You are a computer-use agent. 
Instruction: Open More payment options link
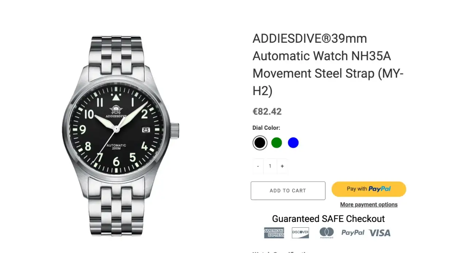[368, 204]
